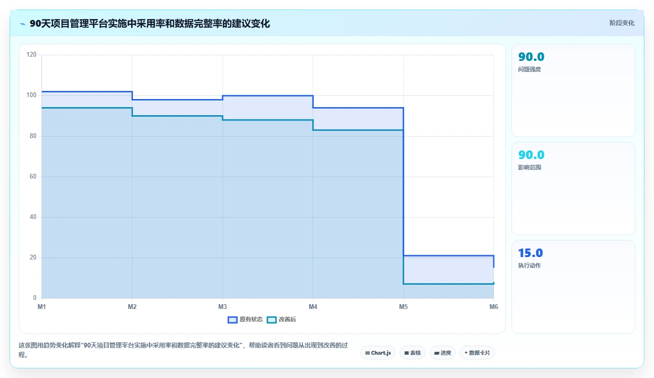Click the 40 y-axis value
The height and width of the screenshot is (378, 654).
pyautogui.click(x=33, y=217)
